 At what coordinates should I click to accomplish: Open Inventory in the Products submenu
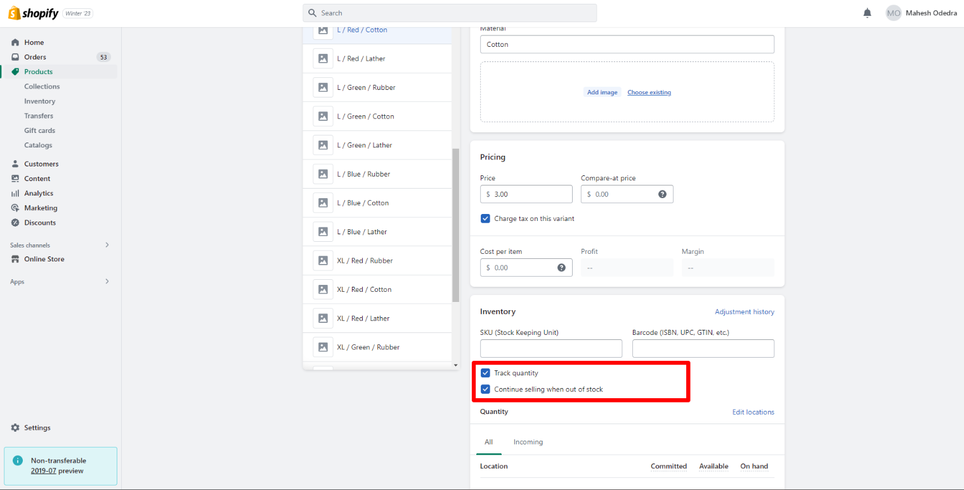39,101
